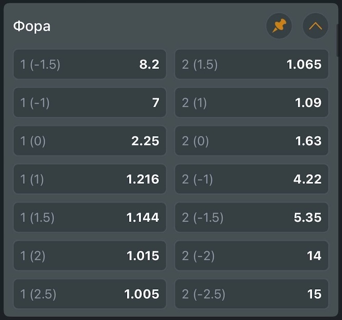
Task: Choose 1 (0) handicap at odds 2.25
Action: (x=90, y=141)
